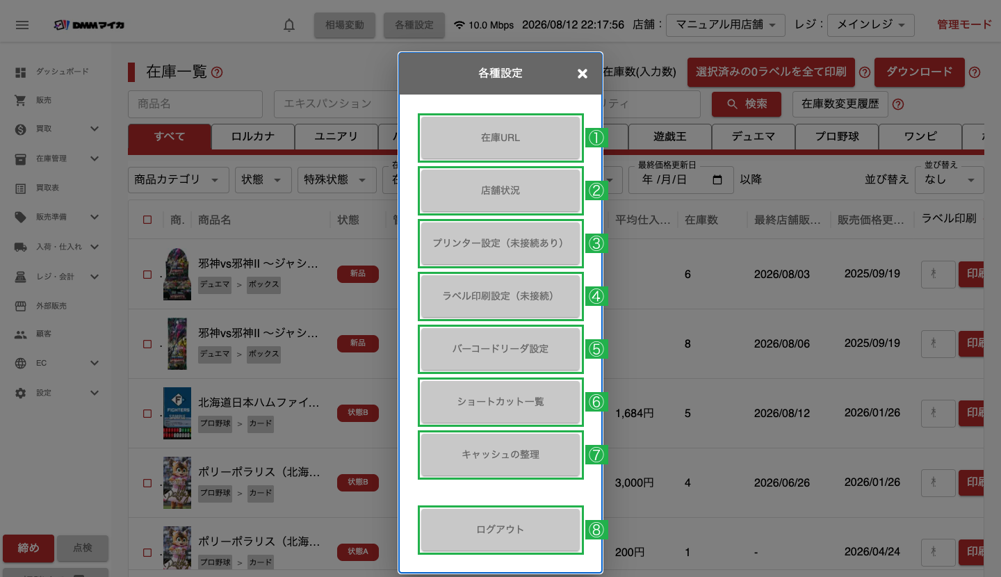Click the Dashboard grid icon in sidebar
1001x577 pixels.
(21, 72)
